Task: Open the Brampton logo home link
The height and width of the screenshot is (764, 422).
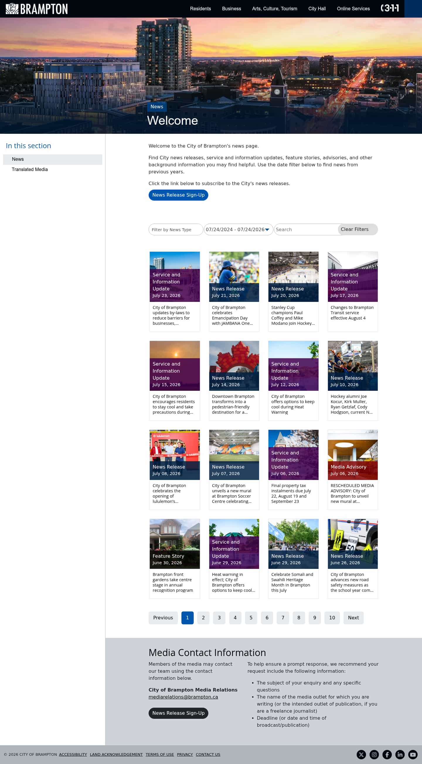Action: (37, 9)
